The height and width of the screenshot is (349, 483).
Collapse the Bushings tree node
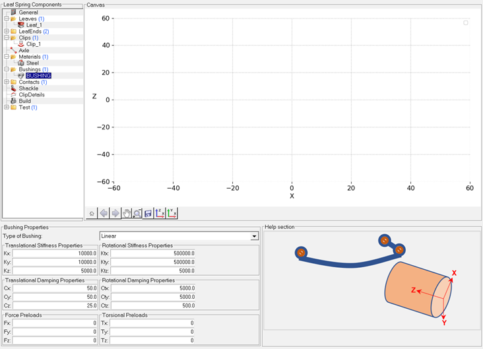(x=7, y=69)
